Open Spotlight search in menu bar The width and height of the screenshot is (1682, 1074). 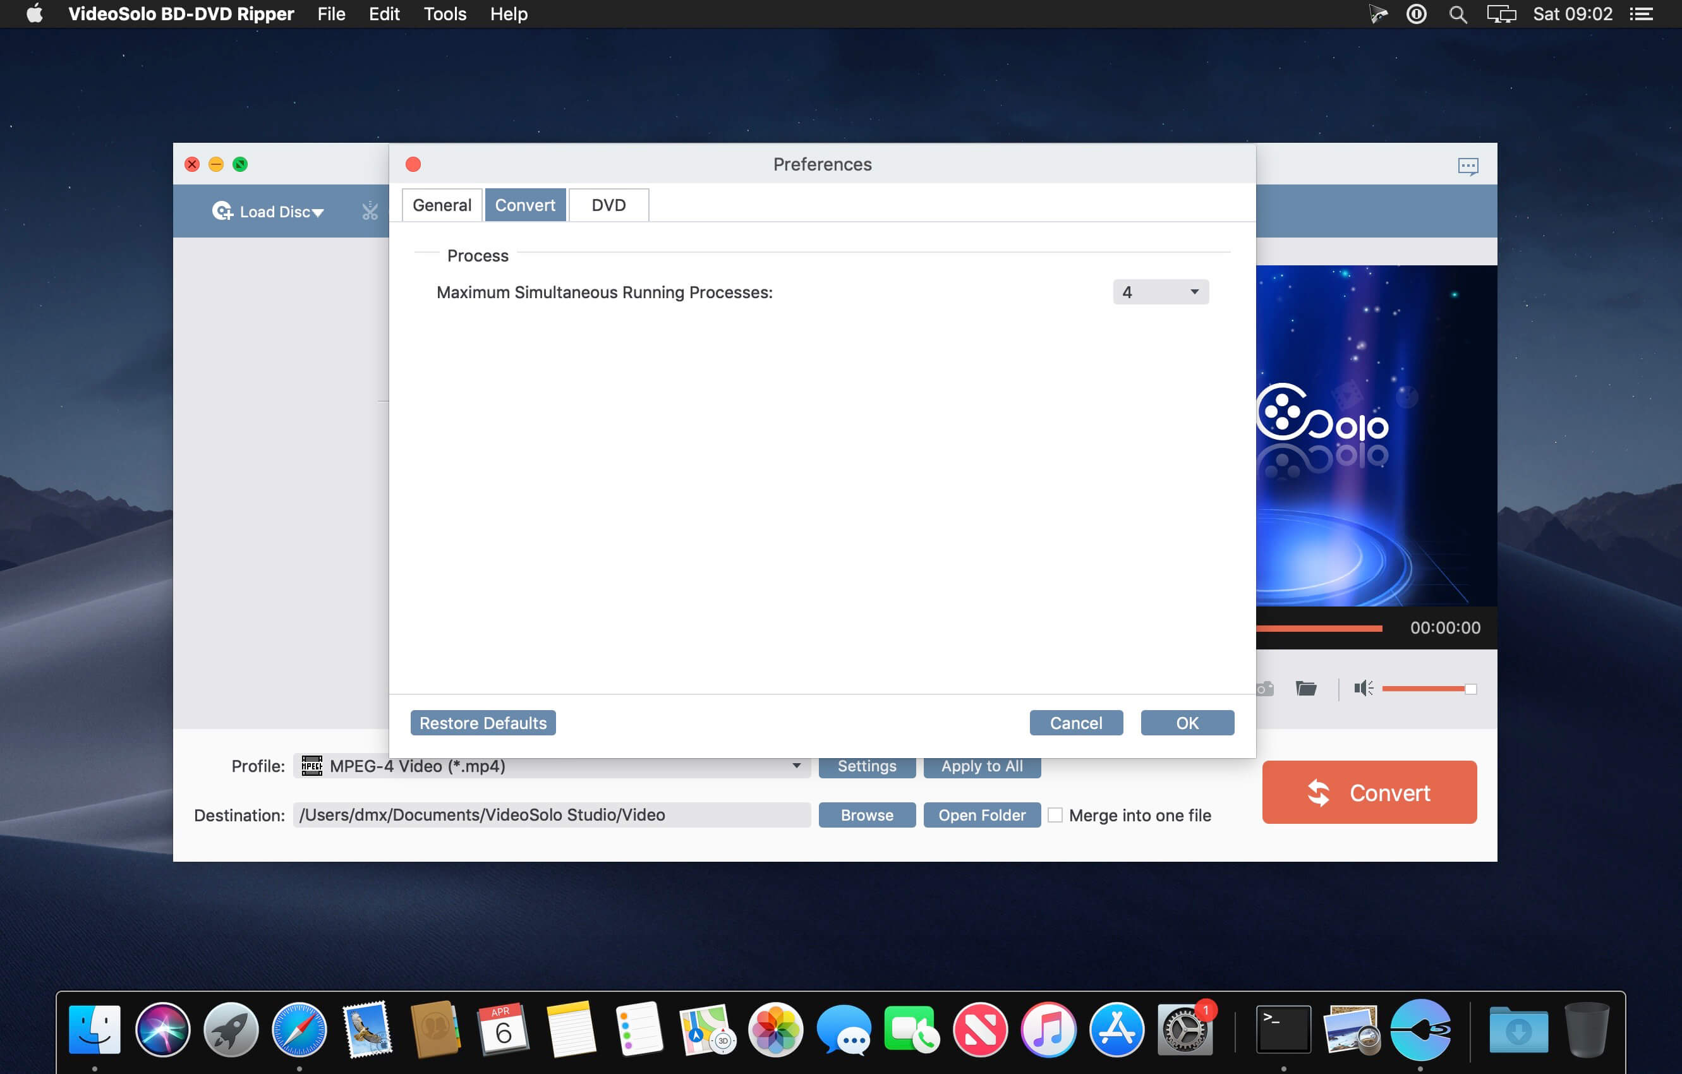(x=1457, y=14)
